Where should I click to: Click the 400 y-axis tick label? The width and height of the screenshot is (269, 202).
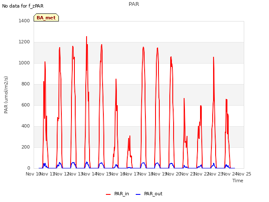(26, 126)
